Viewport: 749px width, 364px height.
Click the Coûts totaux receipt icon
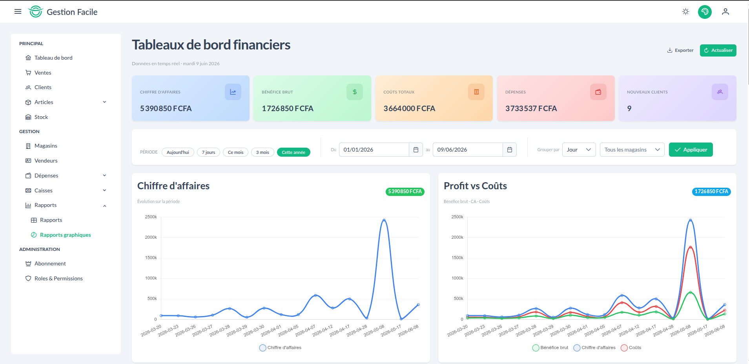tap(476, 92)
